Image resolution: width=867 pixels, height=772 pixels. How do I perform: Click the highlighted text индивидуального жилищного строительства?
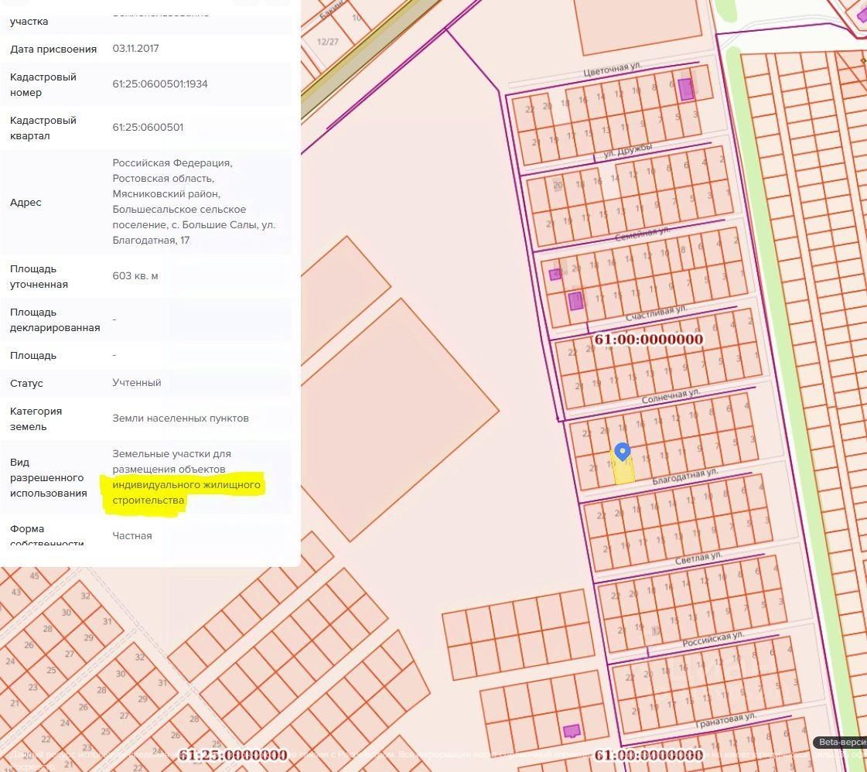tap(186, 492)
